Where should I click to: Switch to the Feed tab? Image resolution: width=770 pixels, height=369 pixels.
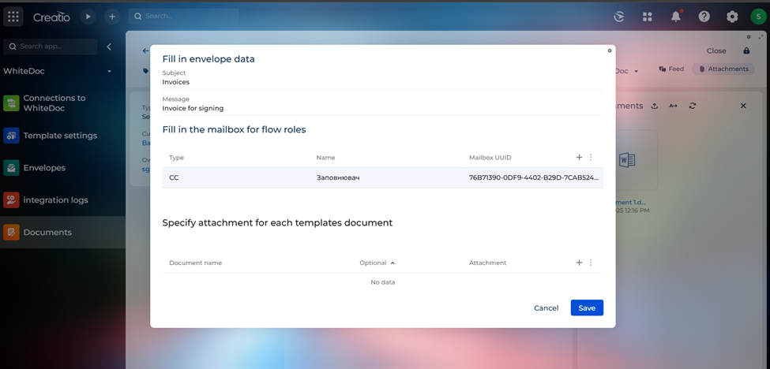click(x=671, y=69)
